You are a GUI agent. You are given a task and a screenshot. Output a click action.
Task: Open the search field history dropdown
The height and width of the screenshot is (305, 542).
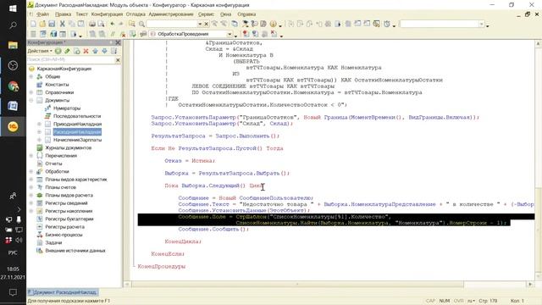(200, 24)
